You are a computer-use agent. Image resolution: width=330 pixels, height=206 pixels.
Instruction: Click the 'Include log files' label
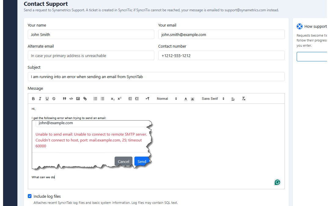click(x=47, y=196)
